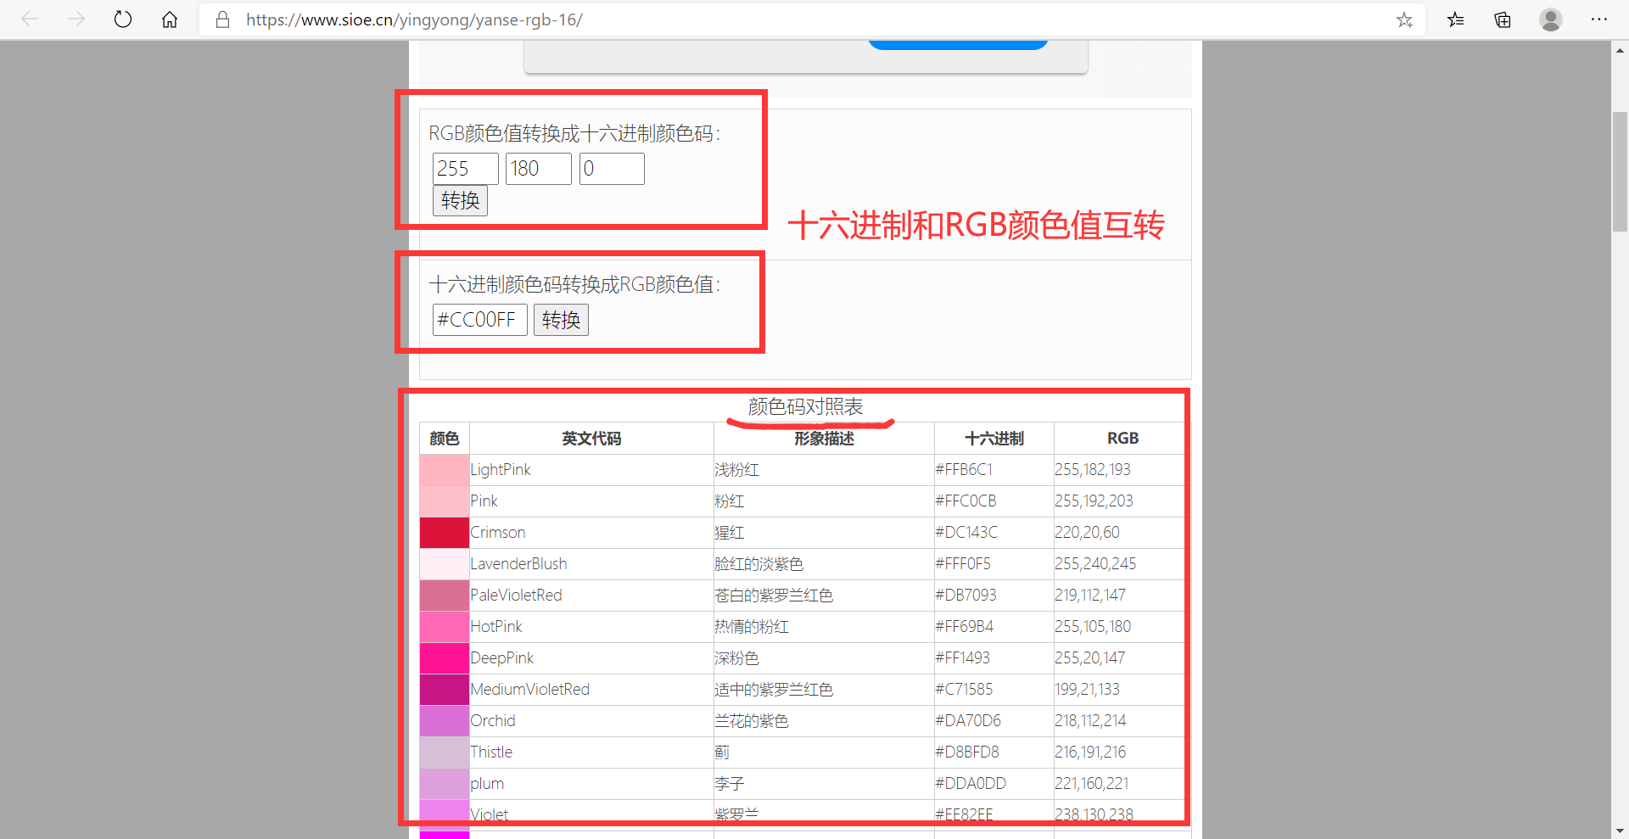This screenshot has width=1629, height=839.
Task: Click the hex value #DC143C
Action: point(966,533)
